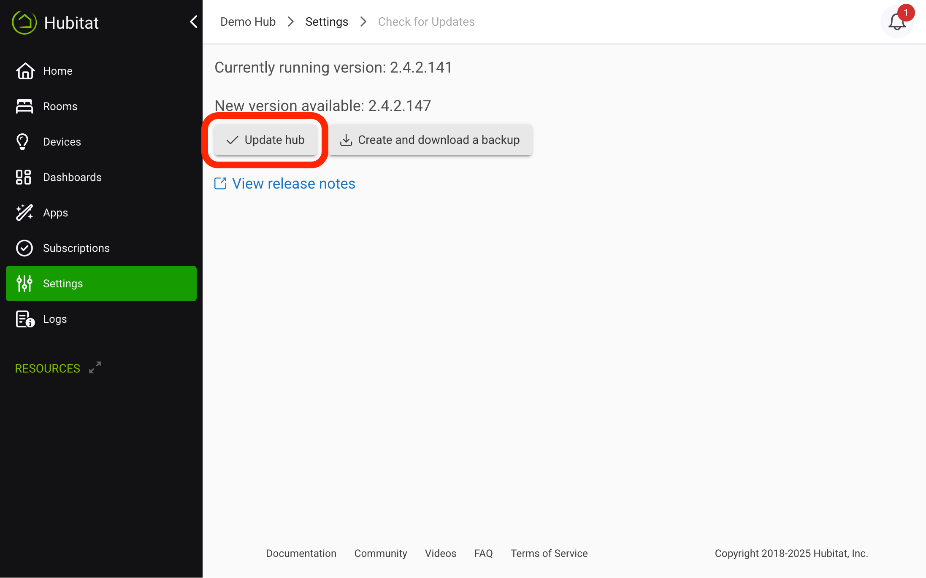Open Apps from the sidebar
The height and width of the screenshot is (578, 926).
(x=101, y=213)
